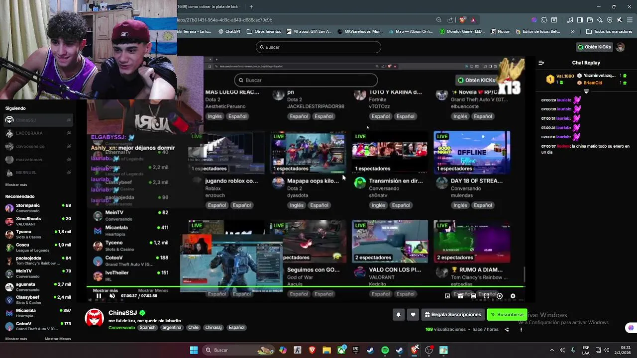Image resolution: width=637 pixels, height=358 pixels.
Task: Open a new browser tab
Action: point(251,6)
